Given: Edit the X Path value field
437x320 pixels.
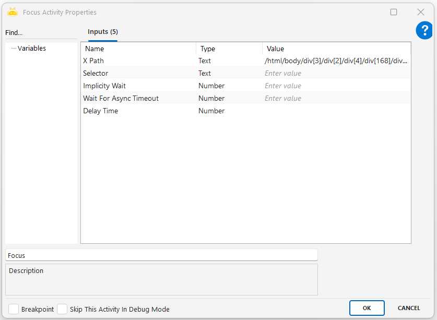Looking at the screenshot, I should pos(336,61).
